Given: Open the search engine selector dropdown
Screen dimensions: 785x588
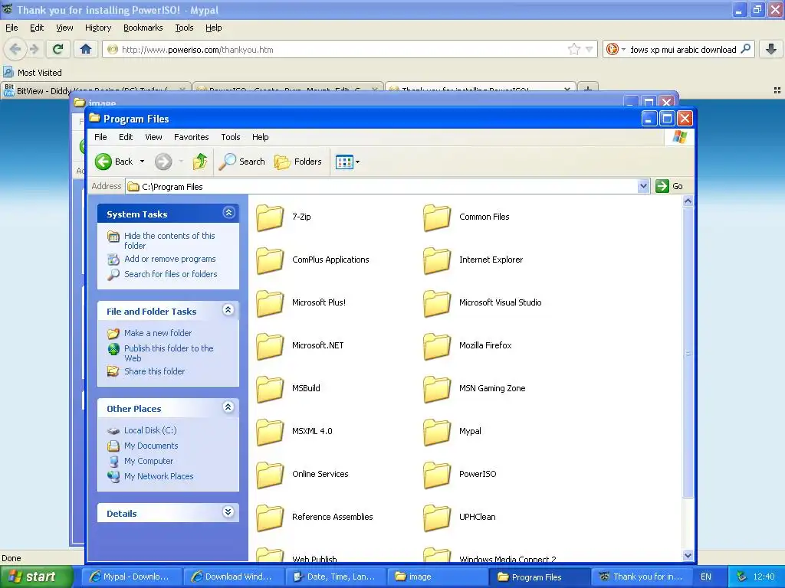Looking at the screenshot, I should (x=615, y=49).
